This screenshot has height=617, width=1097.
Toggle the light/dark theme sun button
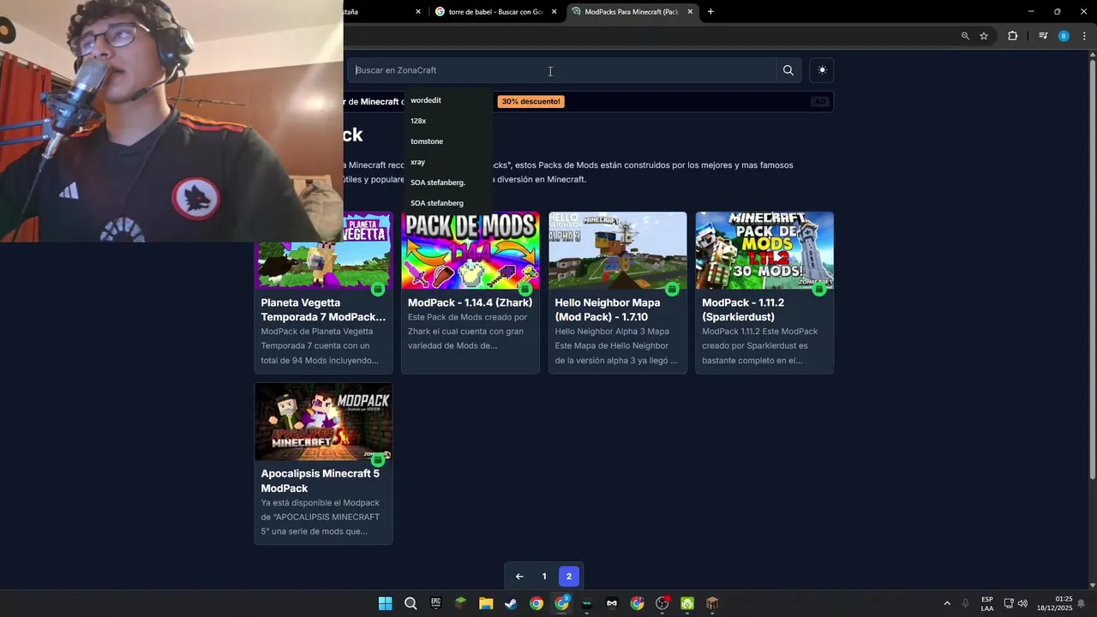822,70
